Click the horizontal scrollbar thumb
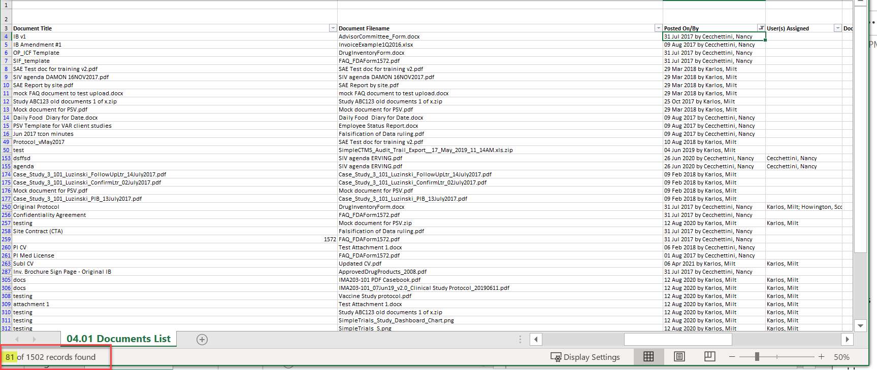 (x=732, y=339)
